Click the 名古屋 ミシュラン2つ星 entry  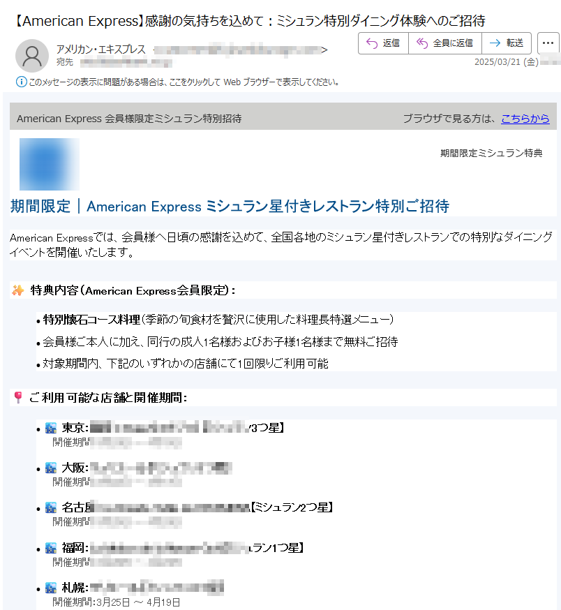coord(197,507)
